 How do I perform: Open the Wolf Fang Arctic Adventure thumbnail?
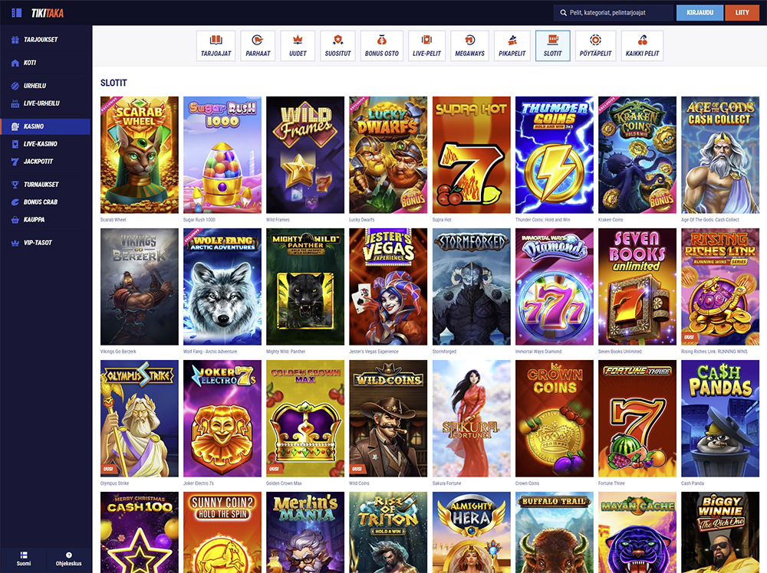point(222,286)
